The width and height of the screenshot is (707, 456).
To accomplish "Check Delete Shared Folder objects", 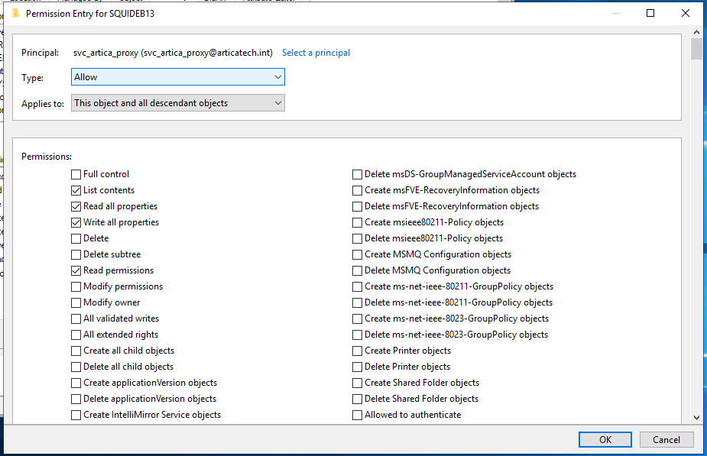I will pos(357,399).
